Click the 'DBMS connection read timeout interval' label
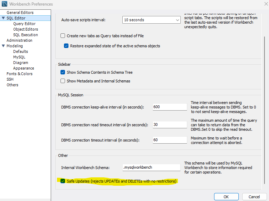Image resolution: width=269 pixels, height=201 pixels. pos(105,125)
